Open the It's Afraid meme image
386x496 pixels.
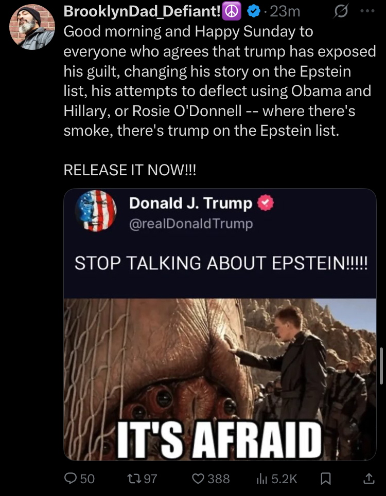tap(220, 380)
